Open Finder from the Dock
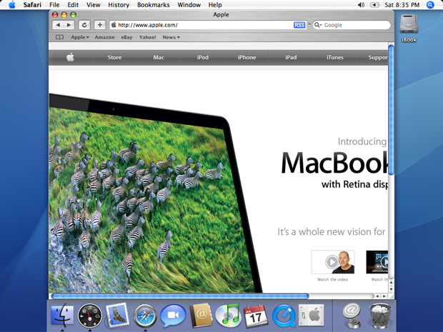Screen dimensions: 443x332 pyautogui.click(x=62, y=316)
